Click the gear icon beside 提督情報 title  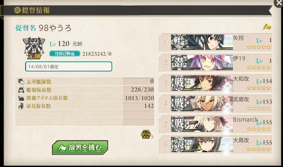(x=17, y=10)
